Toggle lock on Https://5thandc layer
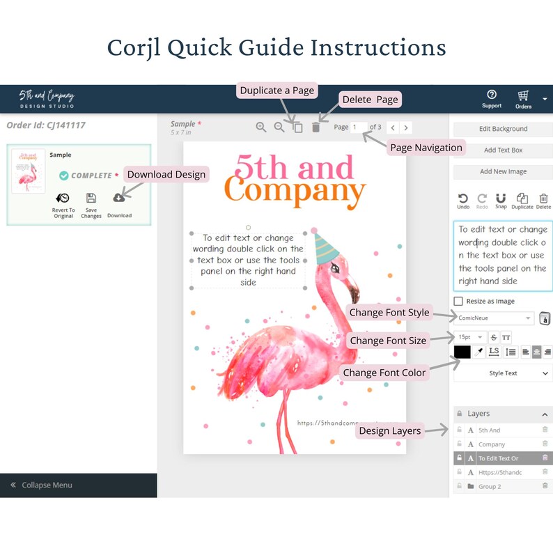Screen dimensions: 553x553 coord(459,472)
